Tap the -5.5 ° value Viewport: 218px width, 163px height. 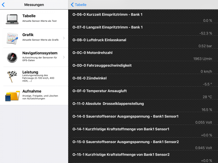207,84
